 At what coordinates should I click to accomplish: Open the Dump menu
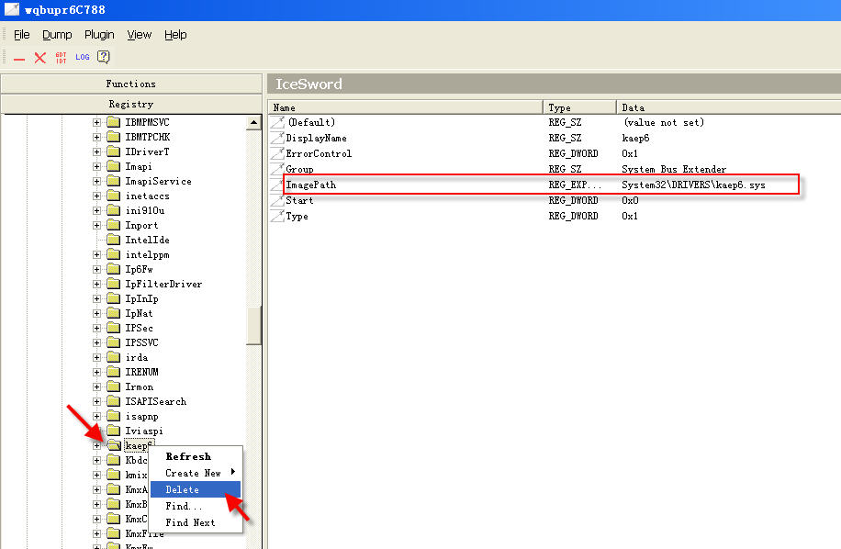pyautogui.click(x=57, y=35)
